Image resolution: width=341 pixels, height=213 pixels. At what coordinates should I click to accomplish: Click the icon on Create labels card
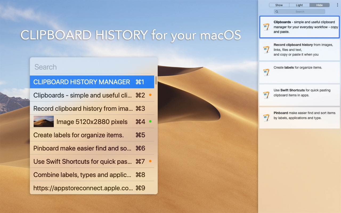click(x=266, y=72)
